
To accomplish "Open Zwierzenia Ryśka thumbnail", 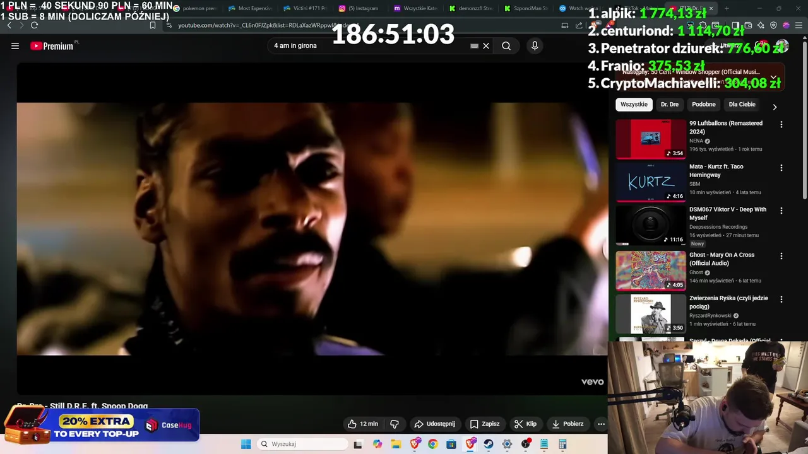I will tap(651, 314).
